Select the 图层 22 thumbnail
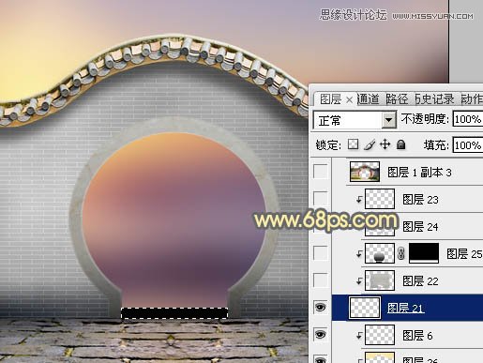Viewport: 483px width, 363px height. coord(380,280)
